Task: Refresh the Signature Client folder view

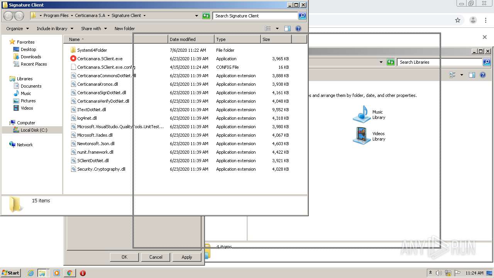Action: pos(206,16)
